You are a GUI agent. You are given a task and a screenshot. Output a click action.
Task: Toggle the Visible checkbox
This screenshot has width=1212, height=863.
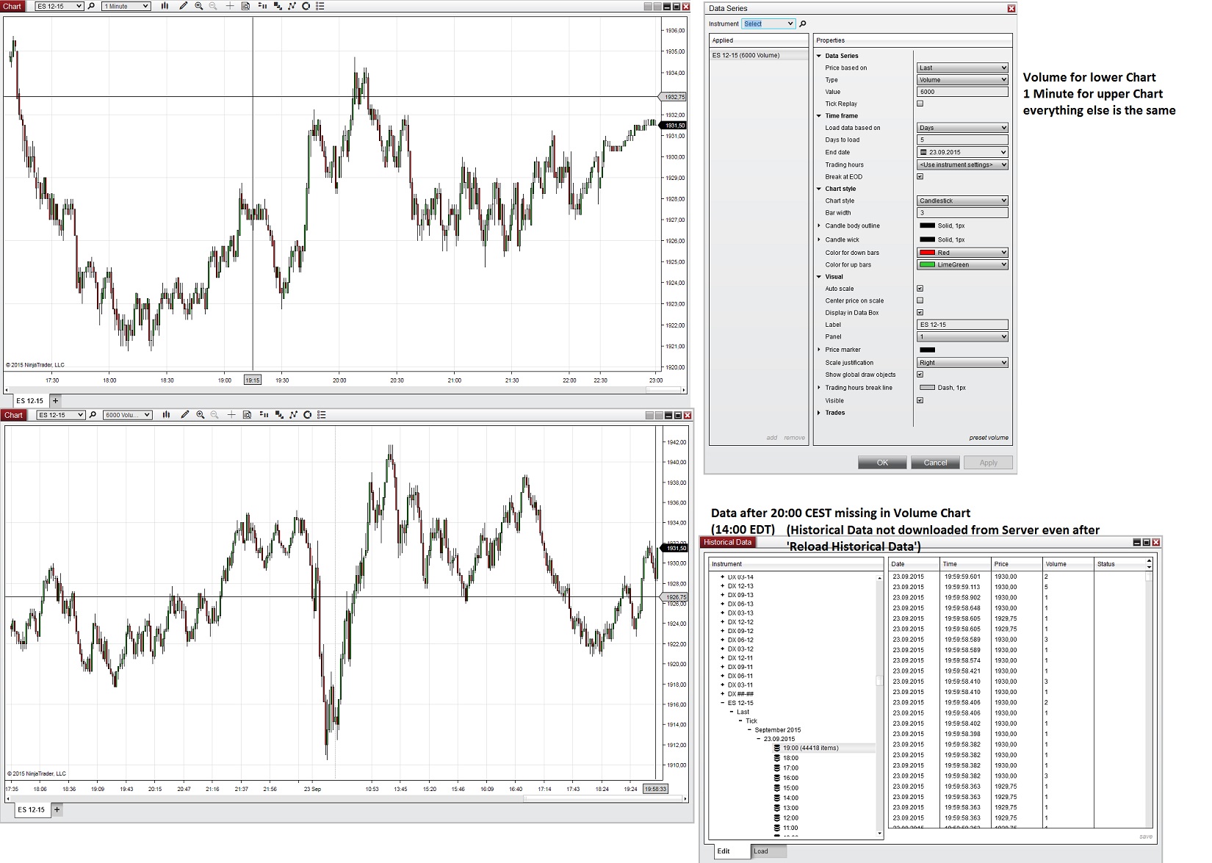920,400
